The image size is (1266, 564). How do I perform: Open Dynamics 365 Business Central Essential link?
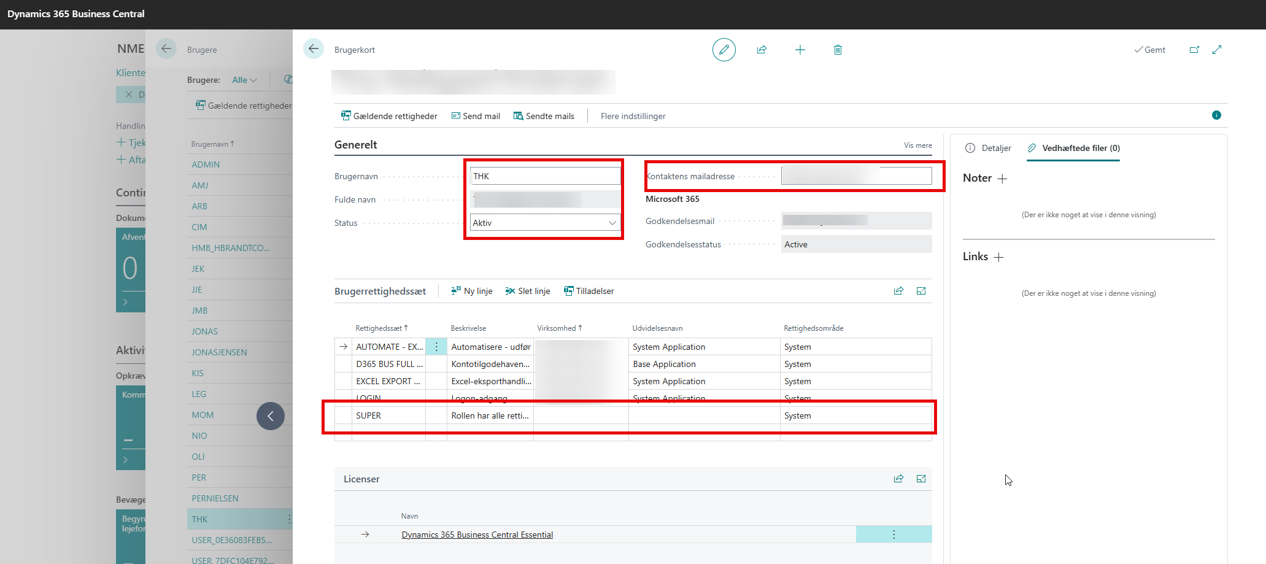pos(477,535)
